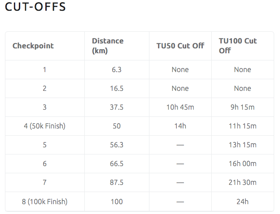
Task: Select the 11h 15m cut-off value
Action: (x=242, y=126)
